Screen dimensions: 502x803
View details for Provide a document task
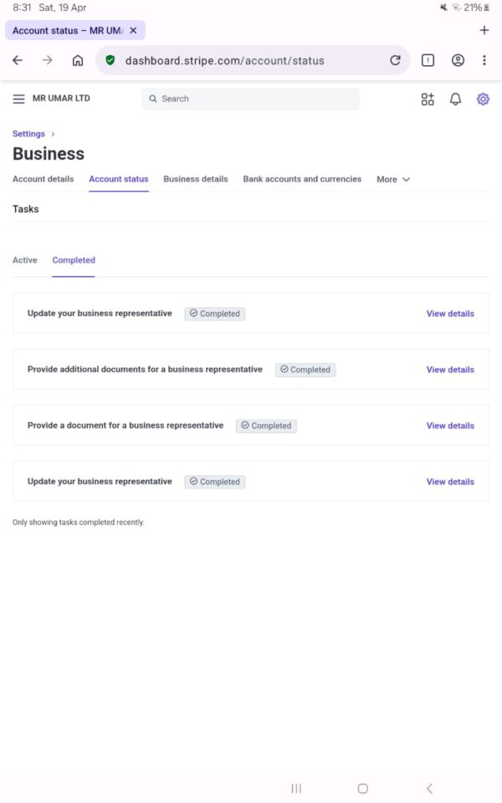pyautogui.click(x=450, y=426)
